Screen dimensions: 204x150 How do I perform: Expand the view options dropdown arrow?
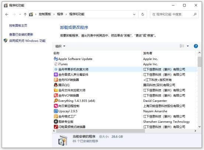point(187,46)
